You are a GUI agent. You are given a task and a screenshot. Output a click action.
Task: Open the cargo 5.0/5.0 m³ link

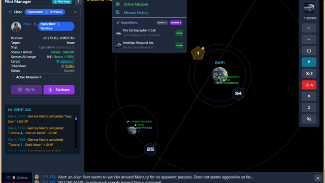pyautogui.click(x=67, y=62)
